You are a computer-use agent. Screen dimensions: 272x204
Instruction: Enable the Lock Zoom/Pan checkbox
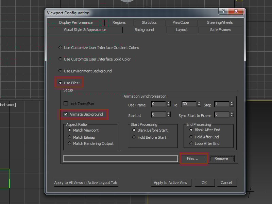click(66, 104)
